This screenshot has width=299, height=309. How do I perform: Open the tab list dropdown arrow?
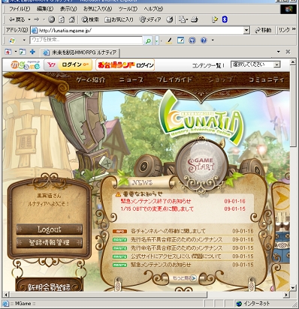tap(278, 52)
